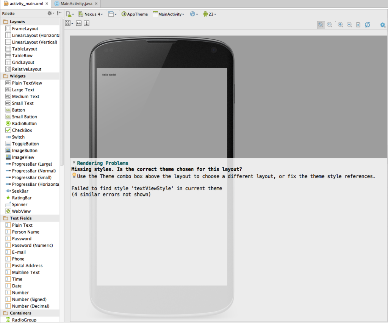
Task: Refresh the layout rendering
Action: (367, 25)
